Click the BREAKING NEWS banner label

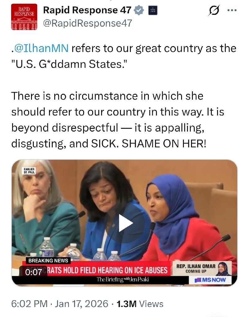(48, 260)
